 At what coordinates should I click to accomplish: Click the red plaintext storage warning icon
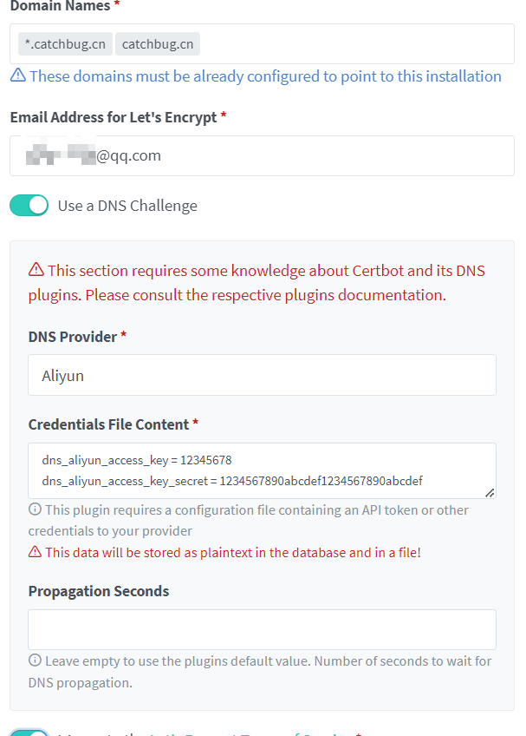35,552
